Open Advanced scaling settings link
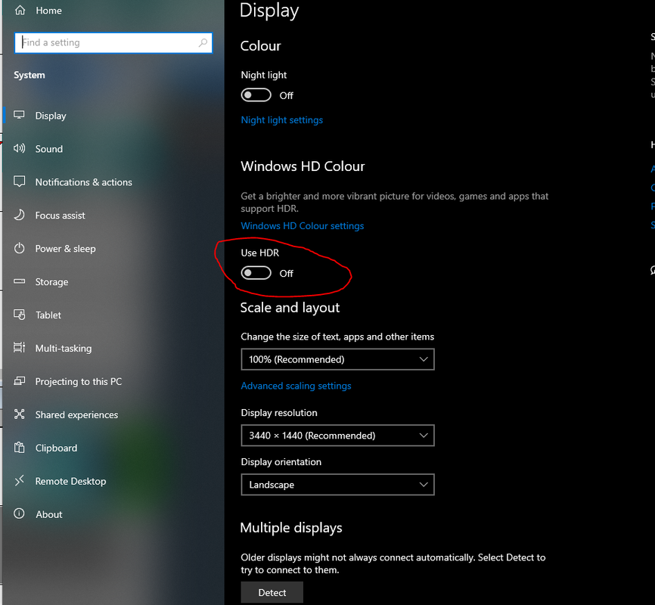655x605 pixels. [x=296, y=386]
